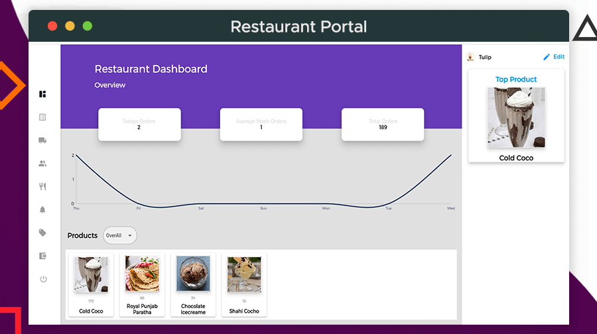Select the Cold Coco product thumbnail

click(x=91, y=275)
